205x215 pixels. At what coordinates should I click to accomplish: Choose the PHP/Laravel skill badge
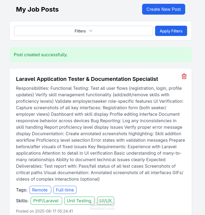46,201
